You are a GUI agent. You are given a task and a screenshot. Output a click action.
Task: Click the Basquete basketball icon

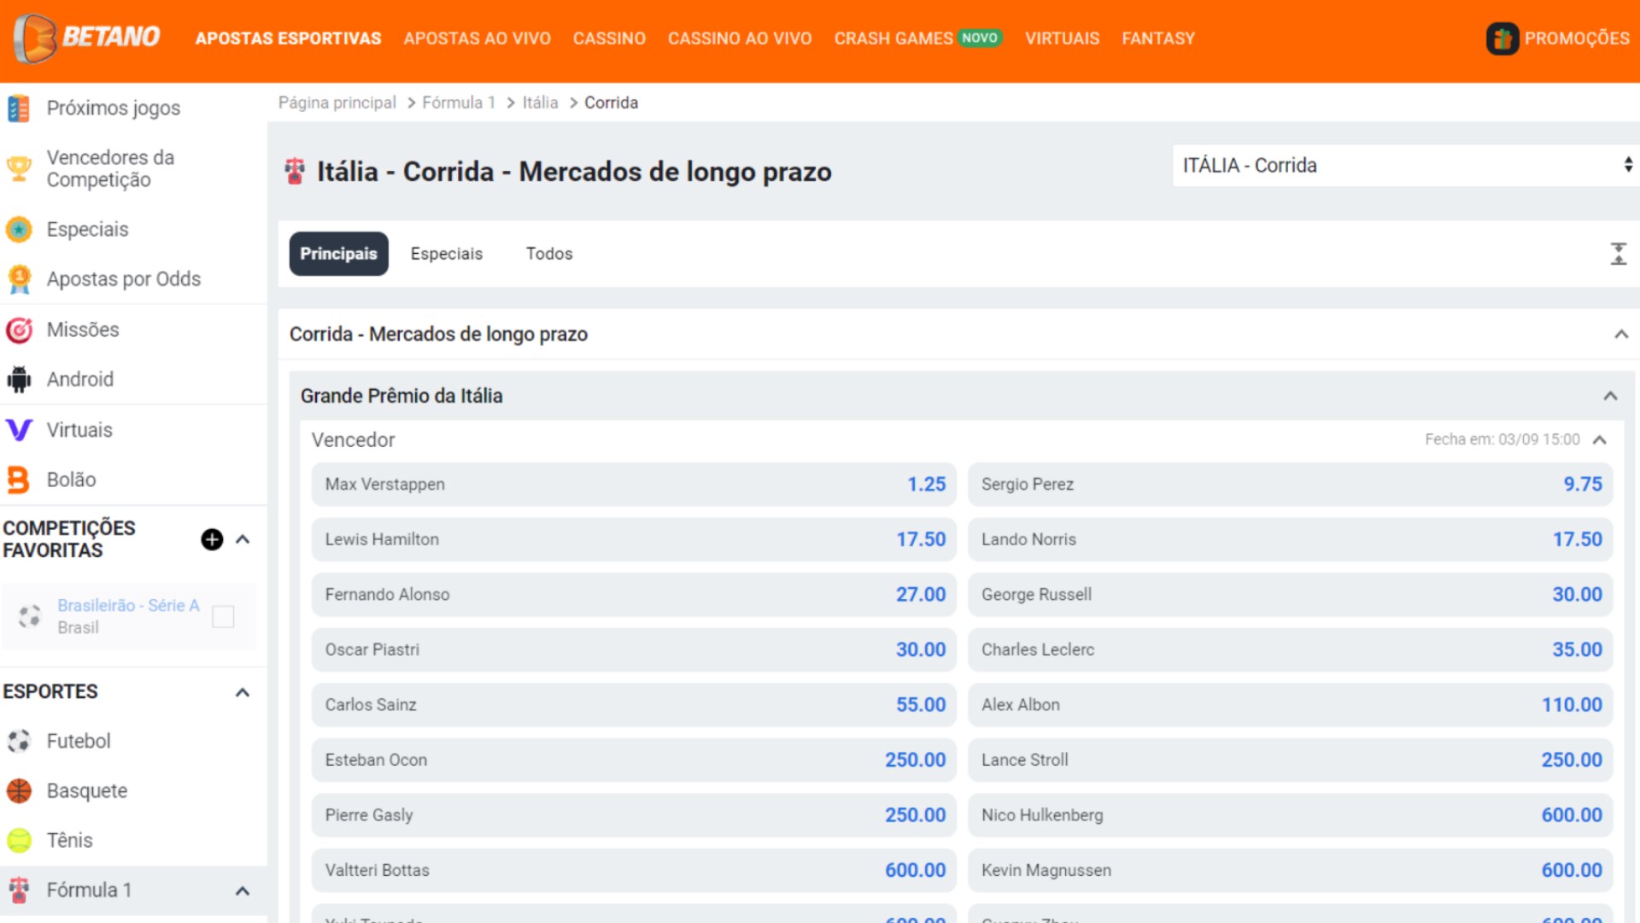point(19,791)
